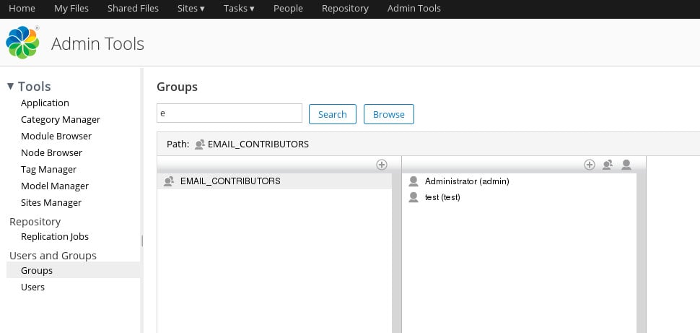
Task: Open Category Manager
Action: tap(61, 119)
